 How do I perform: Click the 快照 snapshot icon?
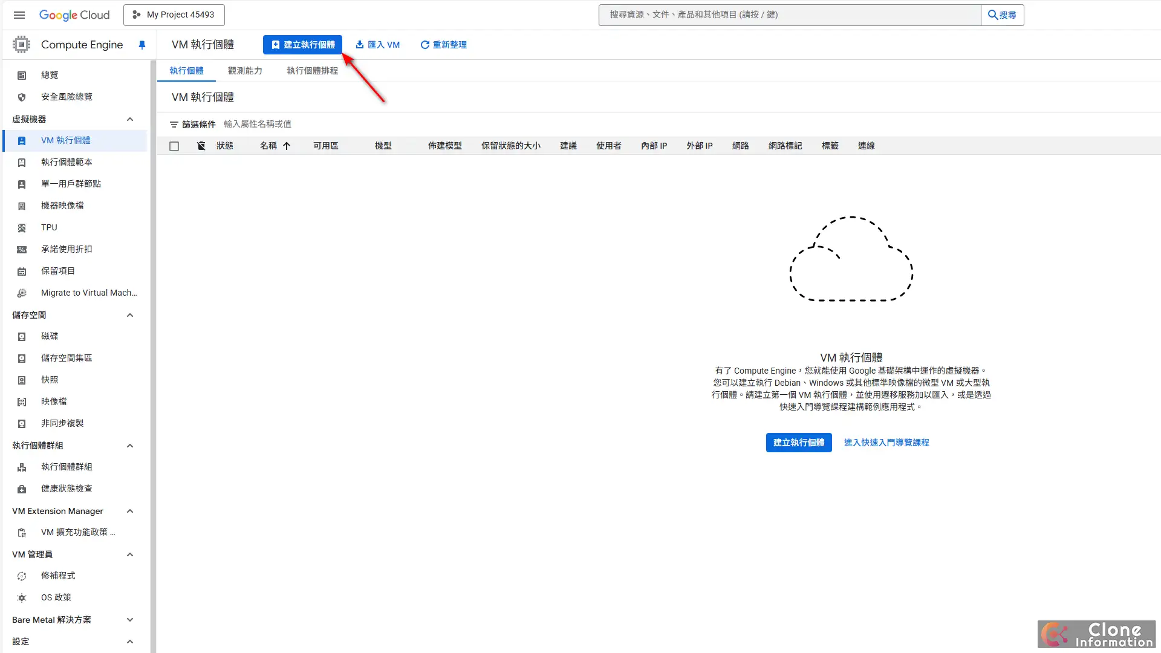coord(22,380)
